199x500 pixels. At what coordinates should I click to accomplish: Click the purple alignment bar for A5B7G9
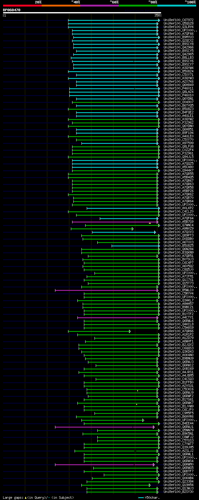(115, 222)
